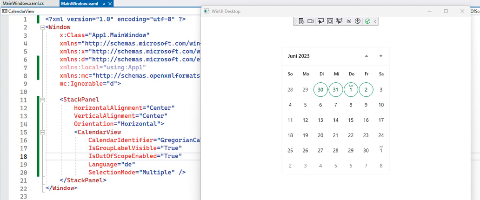Deselect the circled Jun 1 day

tap(351, 90)
